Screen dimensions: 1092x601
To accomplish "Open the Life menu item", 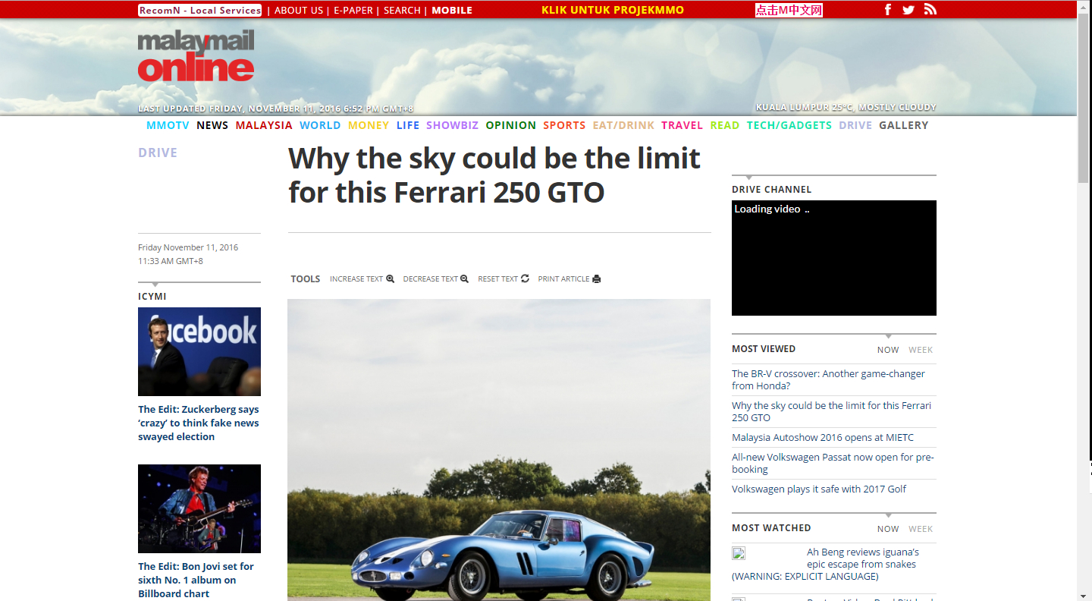I will click(408, 125).
